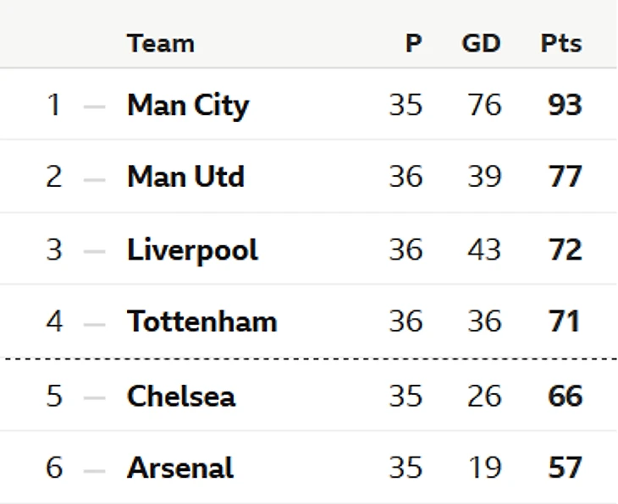Click the no-movement dash beside Man Utd
The width and height of the screenshot is (618, 504).
[95, 178]
